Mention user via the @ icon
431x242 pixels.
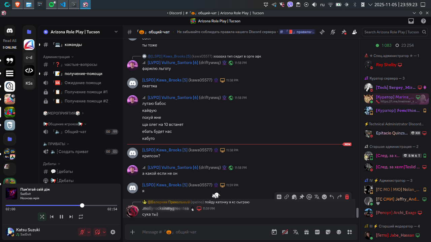(309, 197)
